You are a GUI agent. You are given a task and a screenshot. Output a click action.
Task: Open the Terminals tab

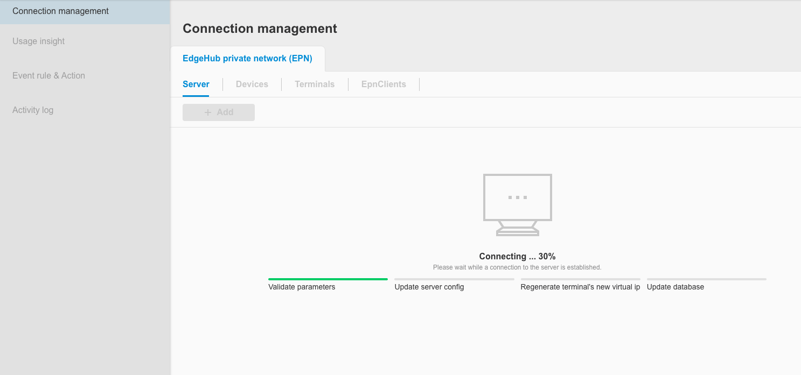point(315,84)
